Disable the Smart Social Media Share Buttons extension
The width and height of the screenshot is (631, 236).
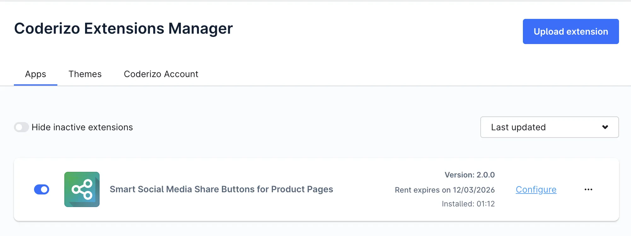pyautogui.click(x=42, y=189)
